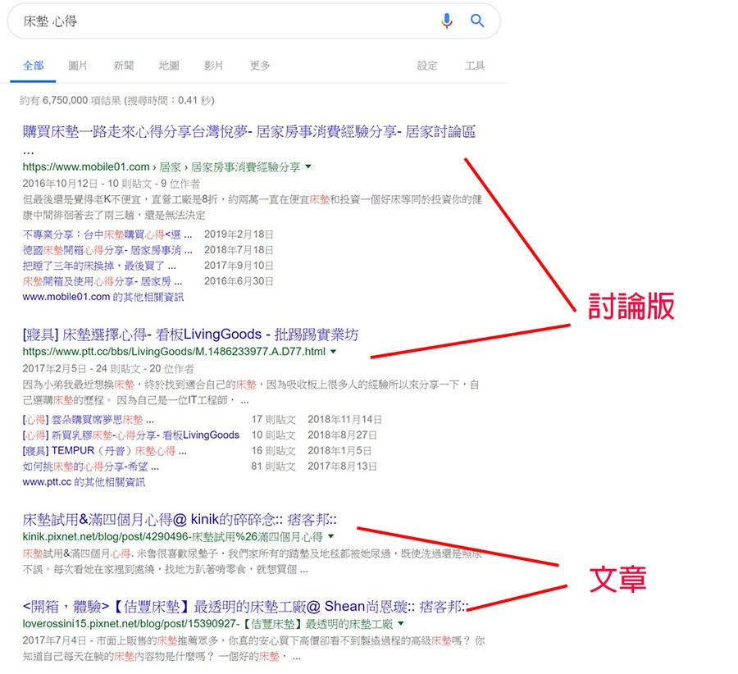Image resolution: width=738 pixels, height=674 pixels.
Task: Open the 設定 menu
Action: [427, 66]
